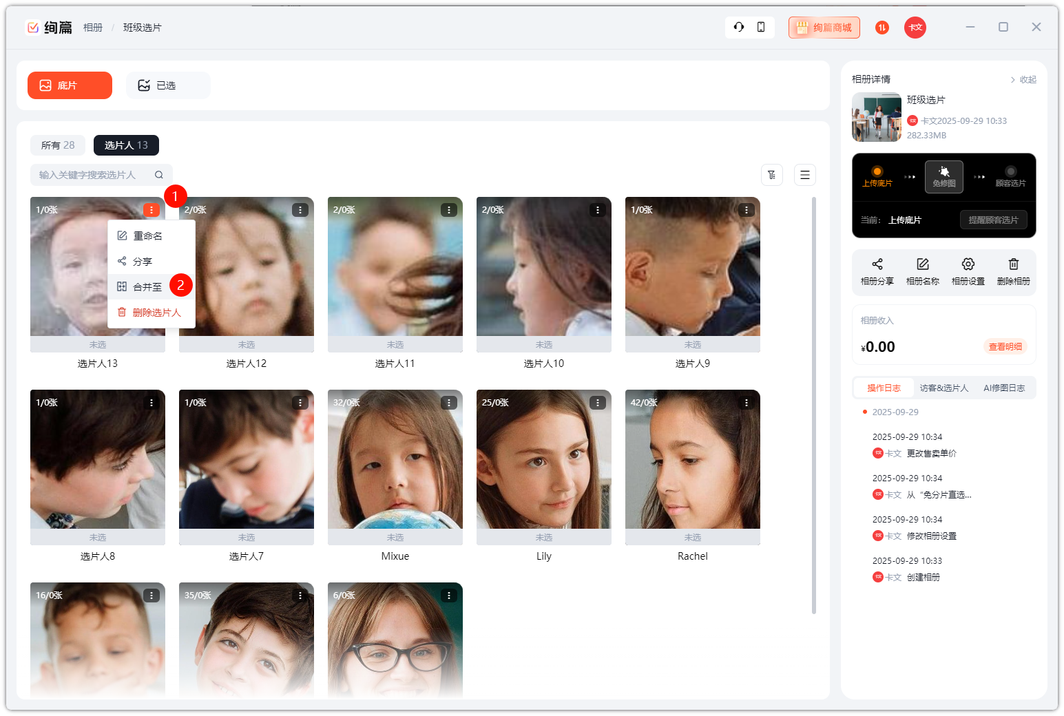Choose 合并至 from the context menu
This screenshot has height=716, width=1064.
147,287
